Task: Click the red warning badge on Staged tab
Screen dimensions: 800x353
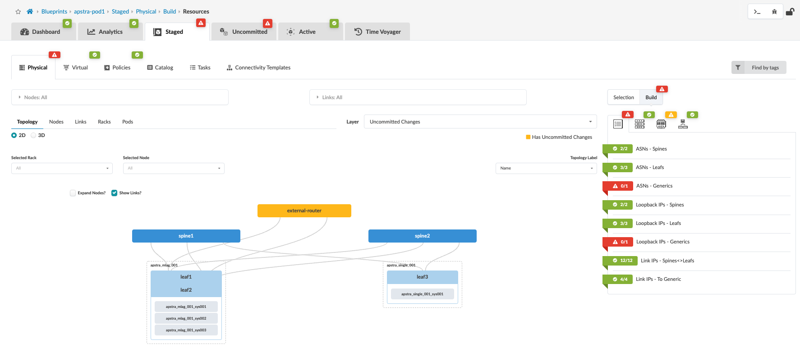Action: (x=201, y=23)
